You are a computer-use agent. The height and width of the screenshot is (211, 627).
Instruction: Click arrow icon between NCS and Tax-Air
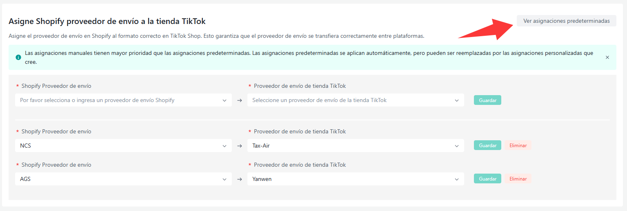click(x=240, y=146)
